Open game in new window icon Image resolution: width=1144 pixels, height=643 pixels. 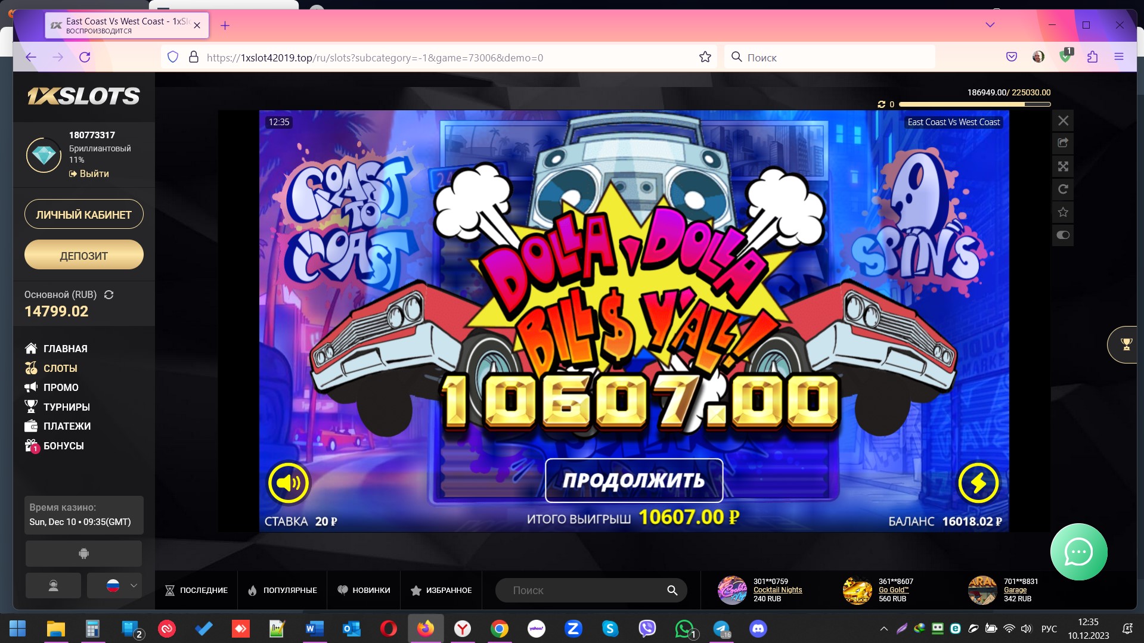coord(1063,143)
